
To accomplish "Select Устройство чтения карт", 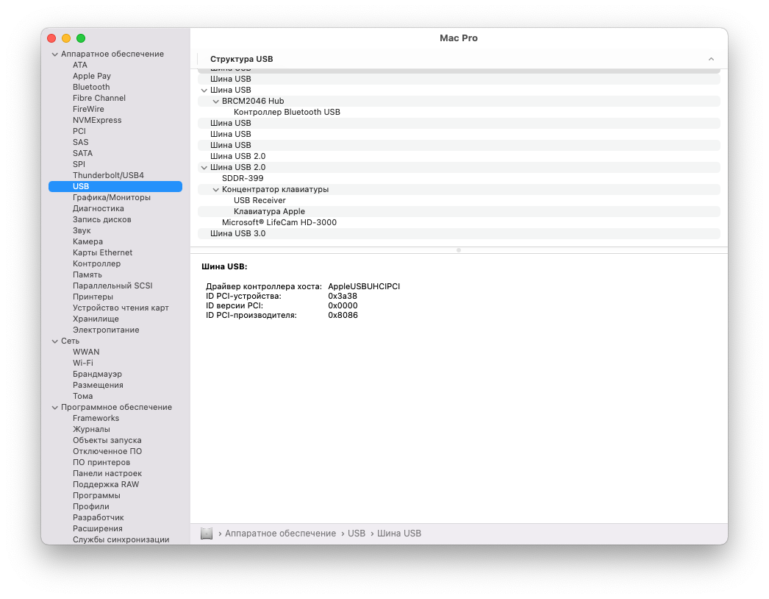I will 121,308.
